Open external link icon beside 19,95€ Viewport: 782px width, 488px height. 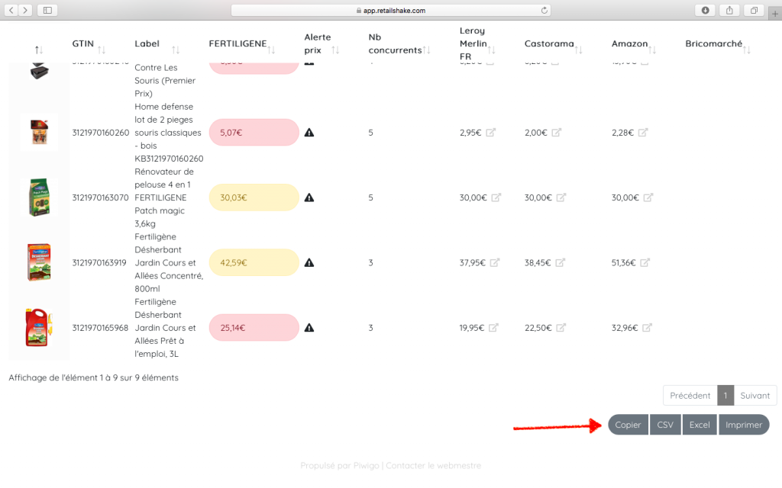click(494, 328)
